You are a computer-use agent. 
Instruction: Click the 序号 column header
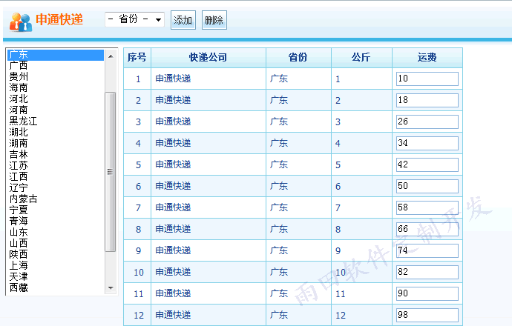(x=137, y=58)
